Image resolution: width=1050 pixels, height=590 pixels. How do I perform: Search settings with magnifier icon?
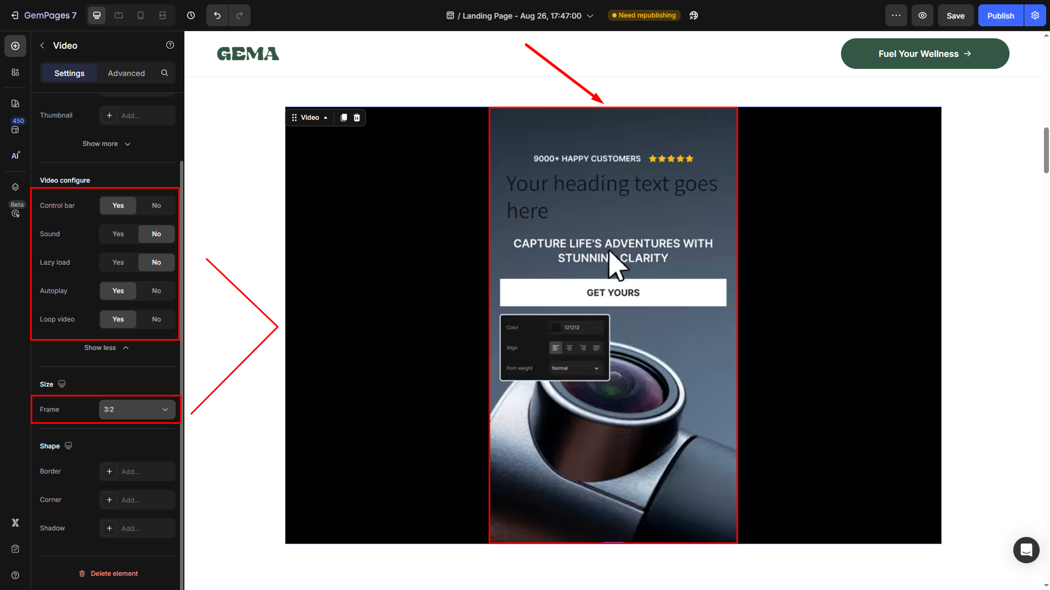165,73
